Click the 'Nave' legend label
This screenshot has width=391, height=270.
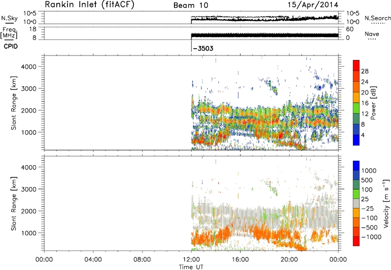click(x=372, y=34)
